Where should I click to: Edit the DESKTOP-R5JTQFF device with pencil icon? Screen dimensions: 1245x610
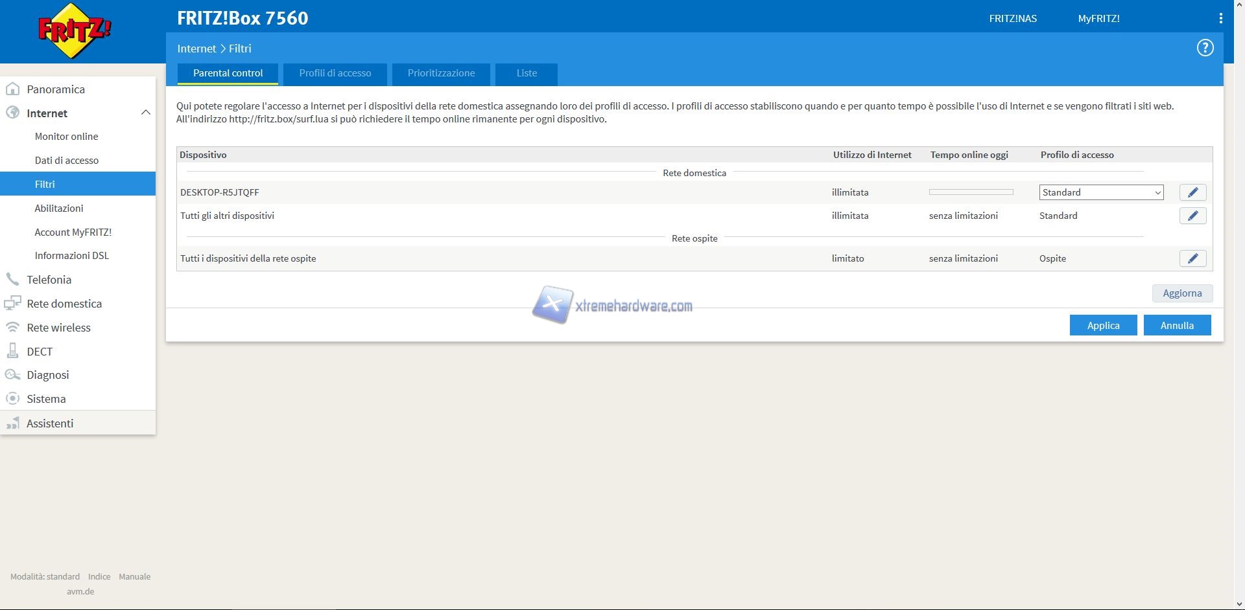(1192, 192)
